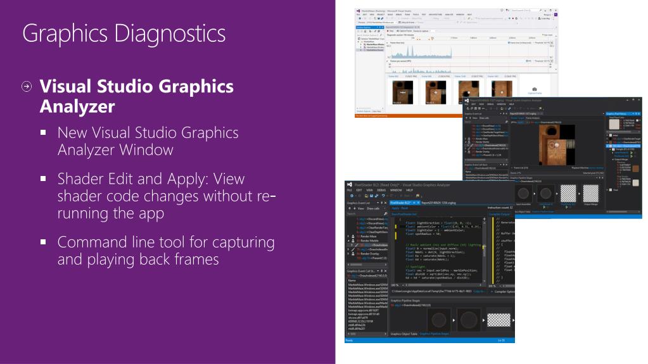Expand Compiler Options section in shader editor

492,292
